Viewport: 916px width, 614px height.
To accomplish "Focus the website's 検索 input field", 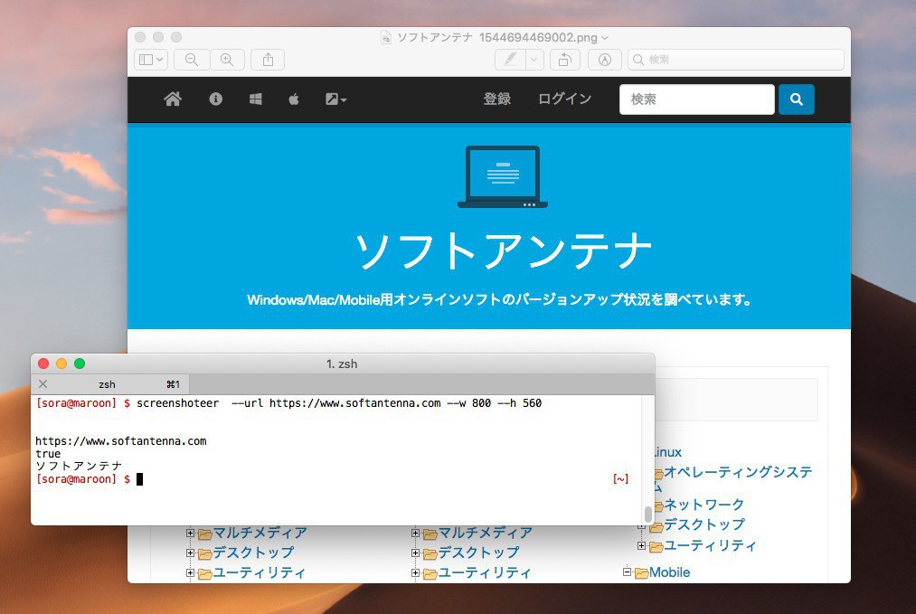I will (x=696, y=99).
